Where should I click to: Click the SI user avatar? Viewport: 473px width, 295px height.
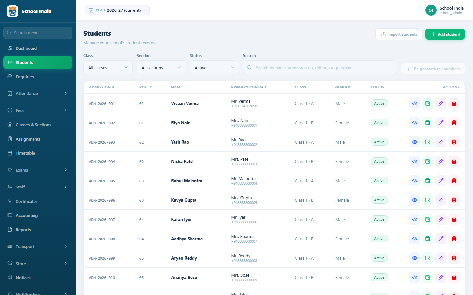[431, 10]
